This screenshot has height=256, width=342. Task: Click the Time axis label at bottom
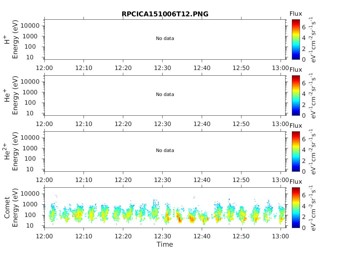tap(165, 244)
